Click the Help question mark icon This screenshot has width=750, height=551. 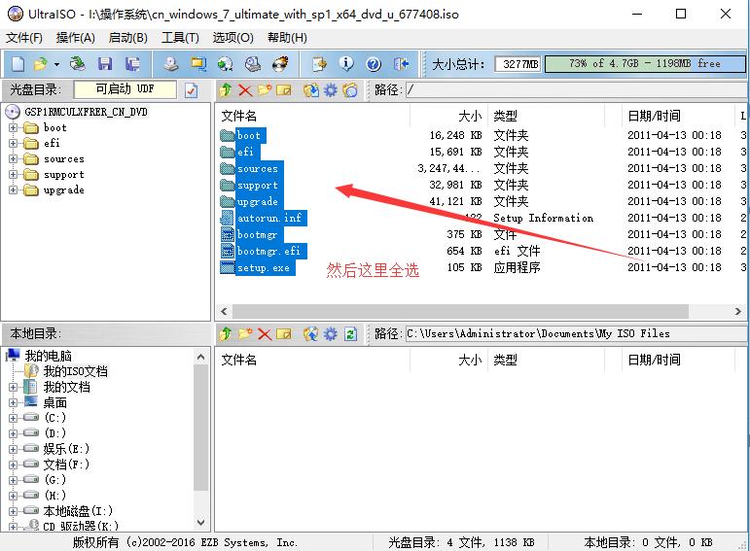tap(374, 63)
